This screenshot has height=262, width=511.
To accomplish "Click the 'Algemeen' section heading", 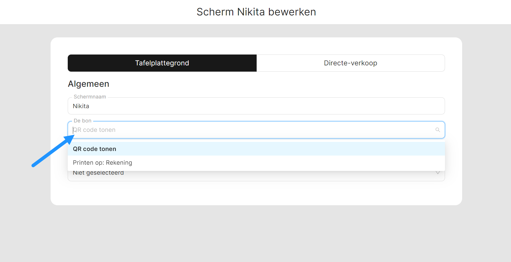I will (89, 84).
